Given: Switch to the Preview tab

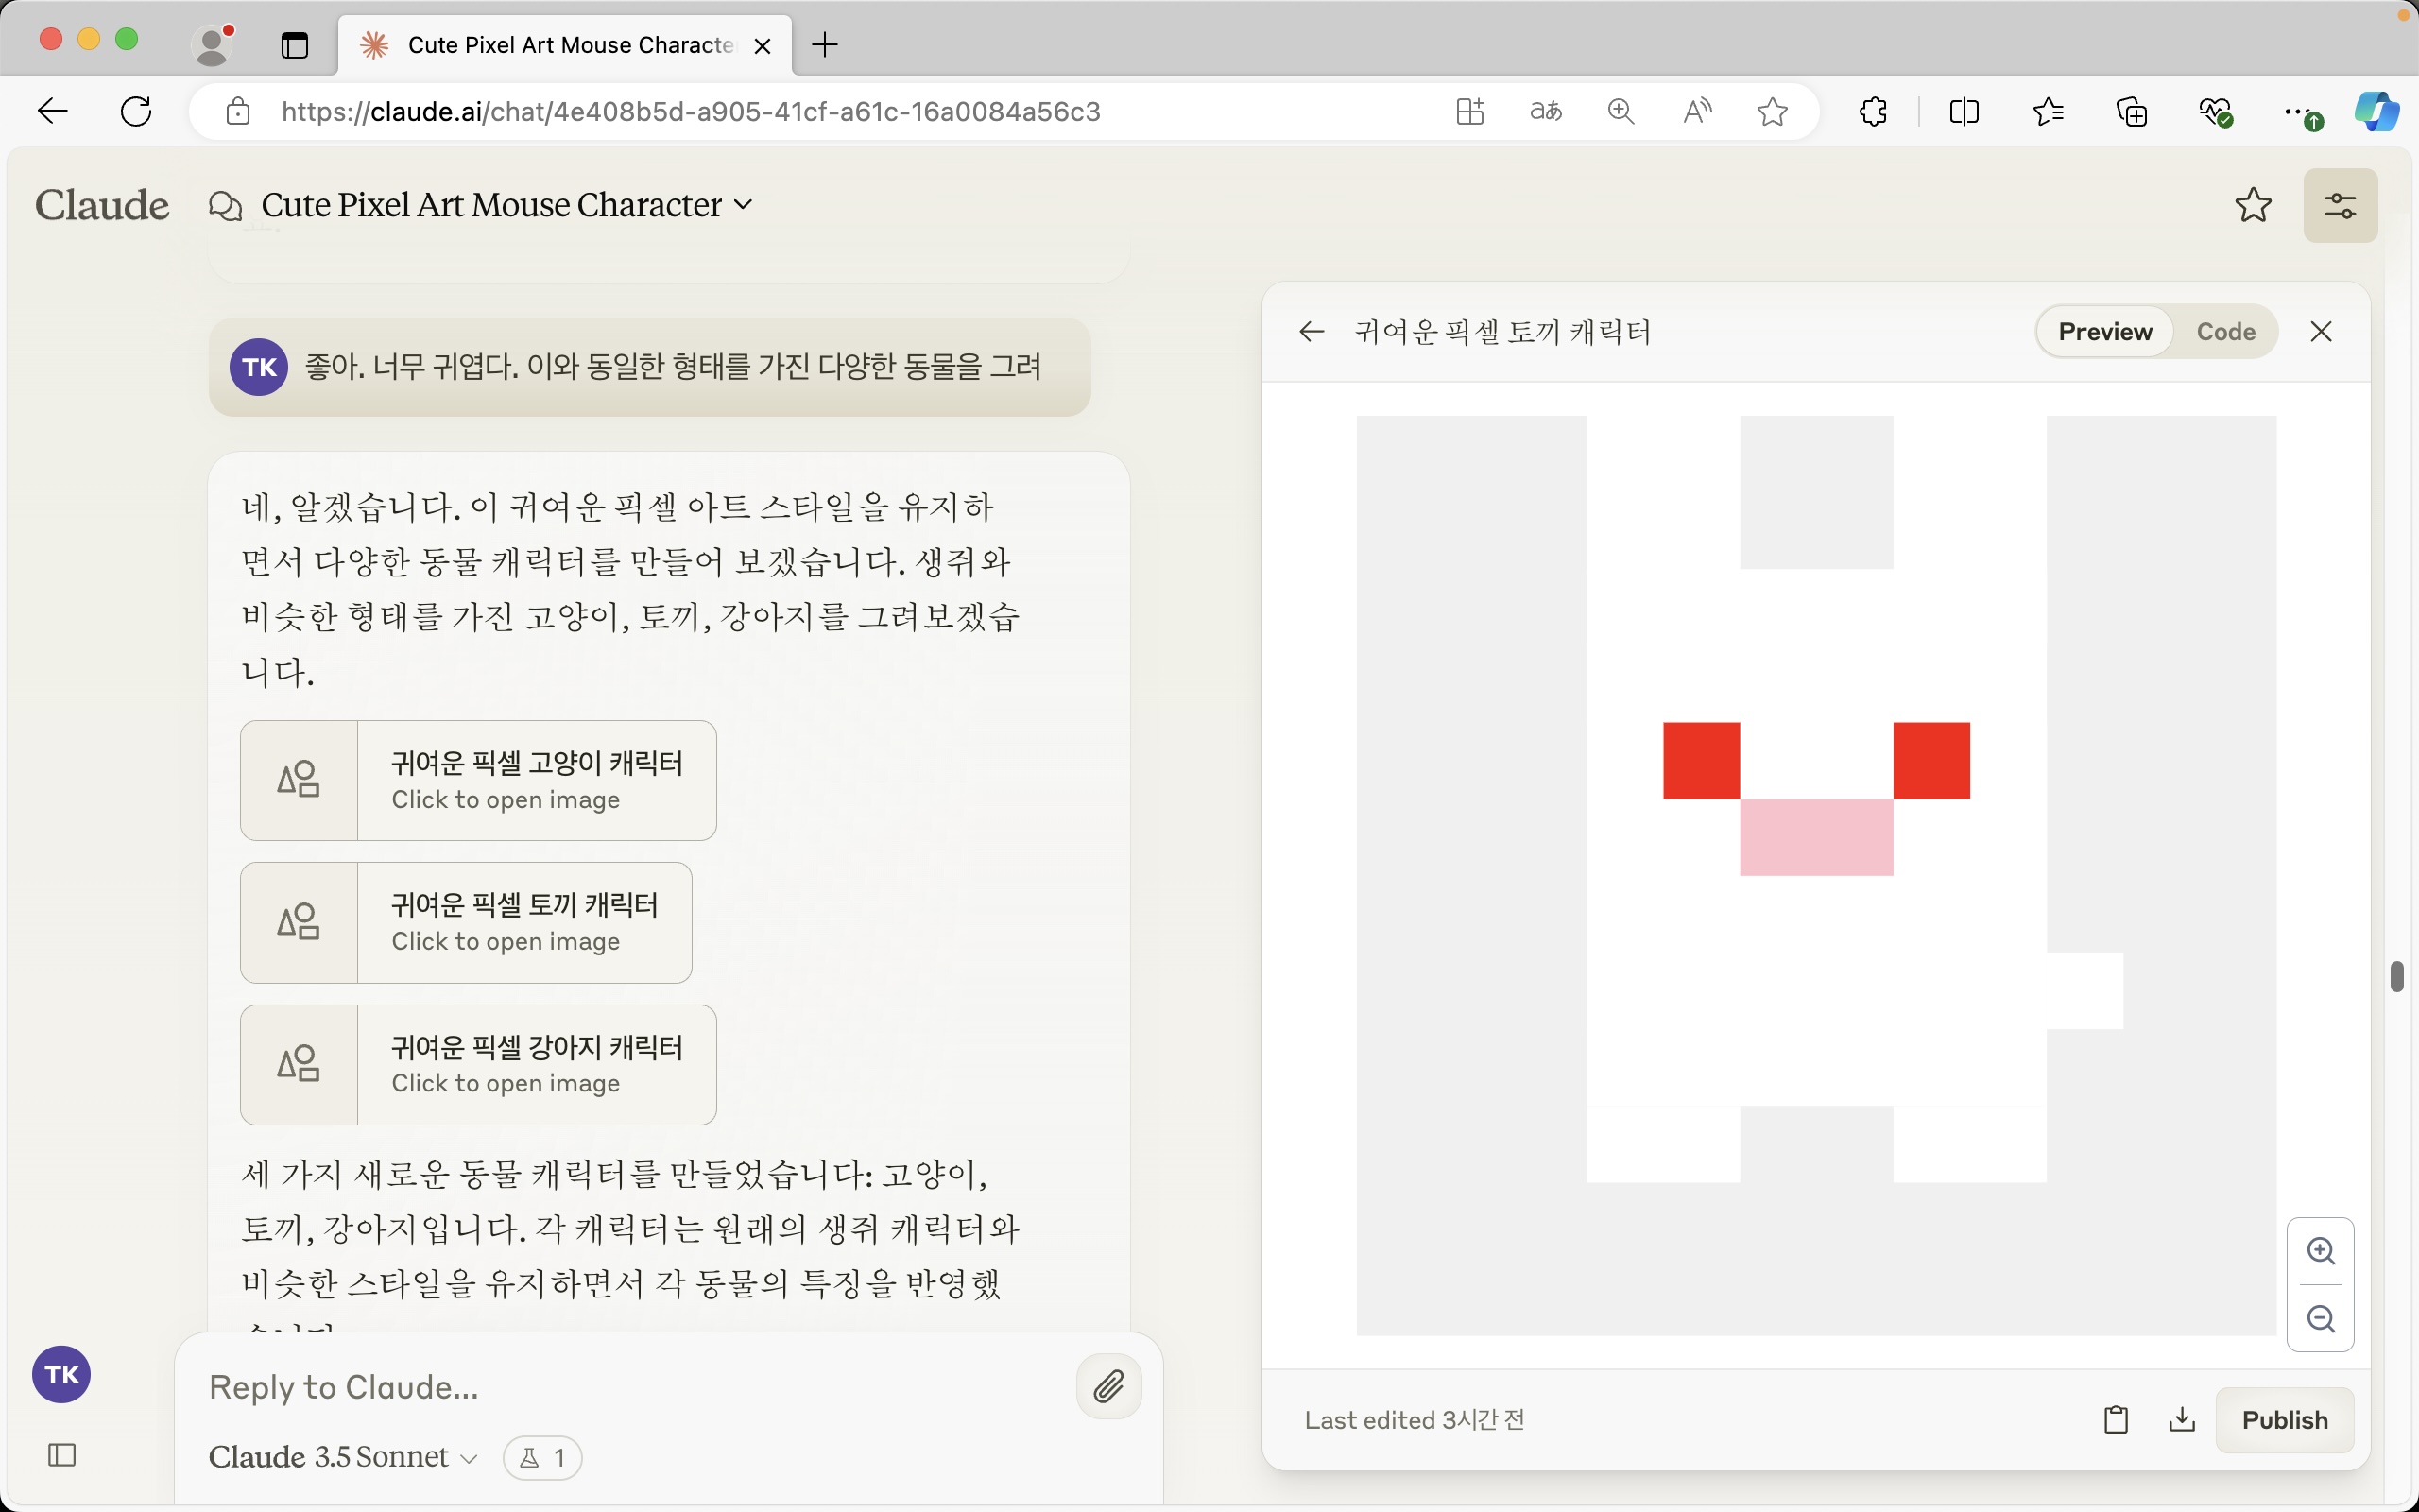Looking at the screenshot, I should [2104, 332].
